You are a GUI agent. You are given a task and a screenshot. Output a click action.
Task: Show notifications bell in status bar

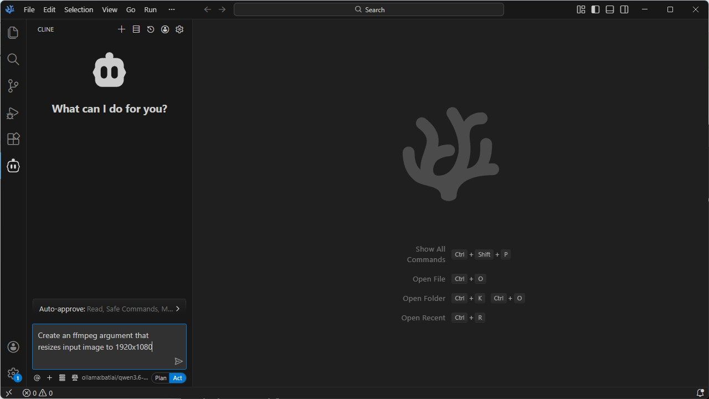[x=700, y=393]
